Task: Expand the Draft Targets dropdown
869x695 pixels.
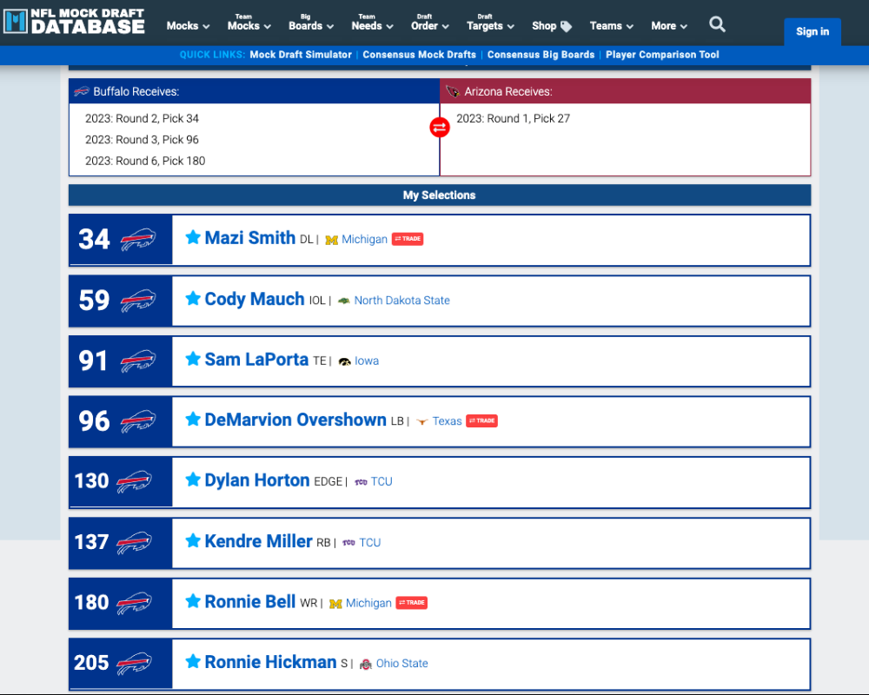Action: [x=490, y=23]
